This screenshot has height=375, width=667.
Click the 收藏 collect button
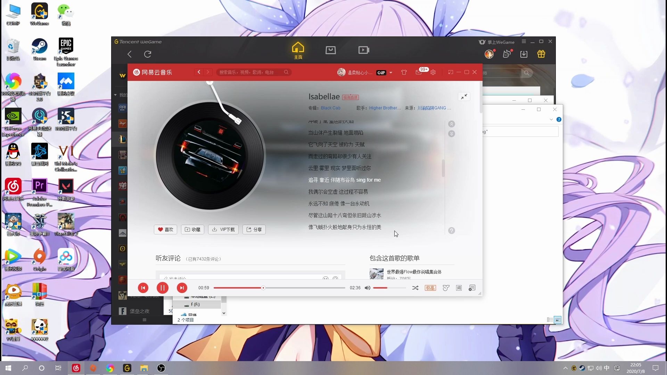coord(192,230)
